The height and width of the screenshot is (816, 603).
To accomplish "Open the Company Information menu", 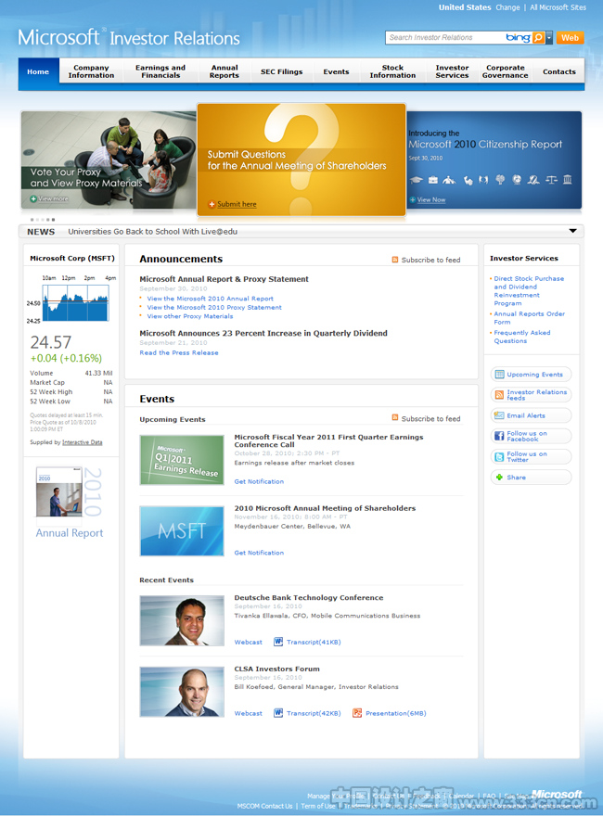I will [x=91, y=71].
